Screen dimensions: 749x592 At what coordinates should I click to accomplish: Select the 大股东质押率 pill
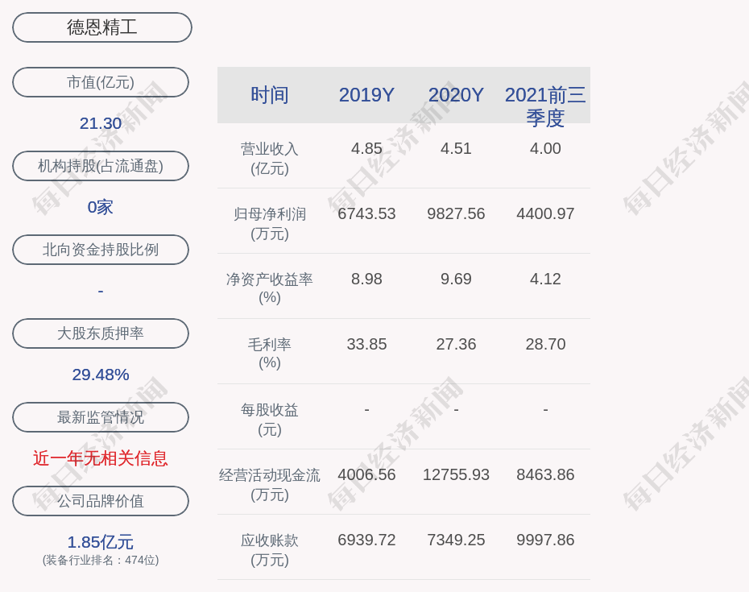click(x=101, y=333)
